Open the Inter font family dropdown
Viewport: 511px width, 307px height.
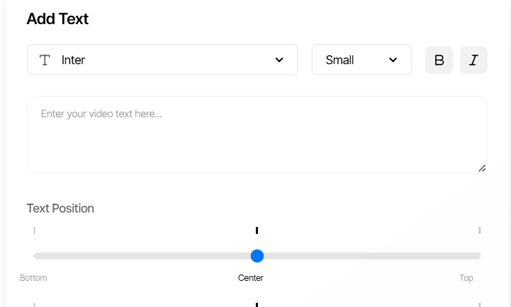162,60
